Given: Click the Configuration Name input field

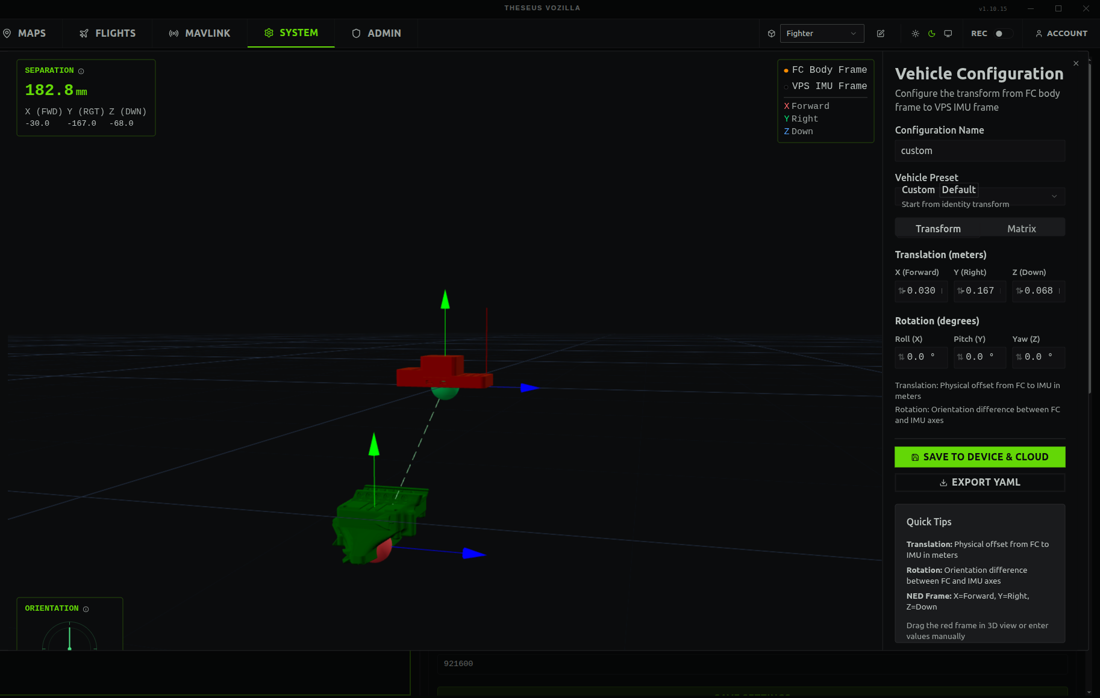Looking at the screenshot, I should [980, 150].
